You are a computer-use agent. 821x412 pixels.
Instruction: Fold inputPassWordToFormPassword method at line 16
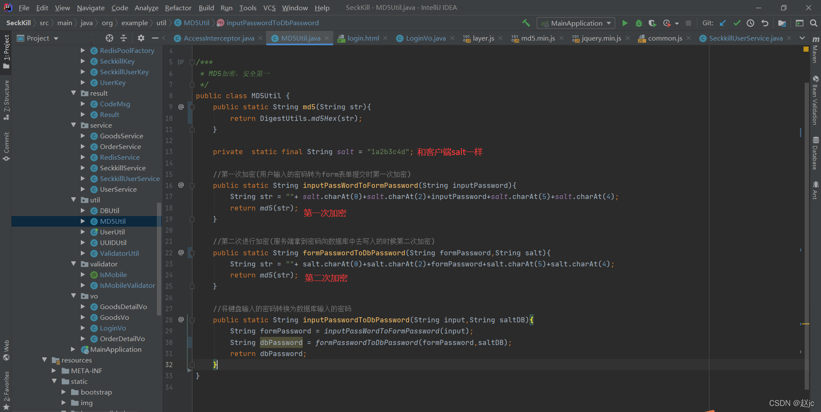(192, 186)
